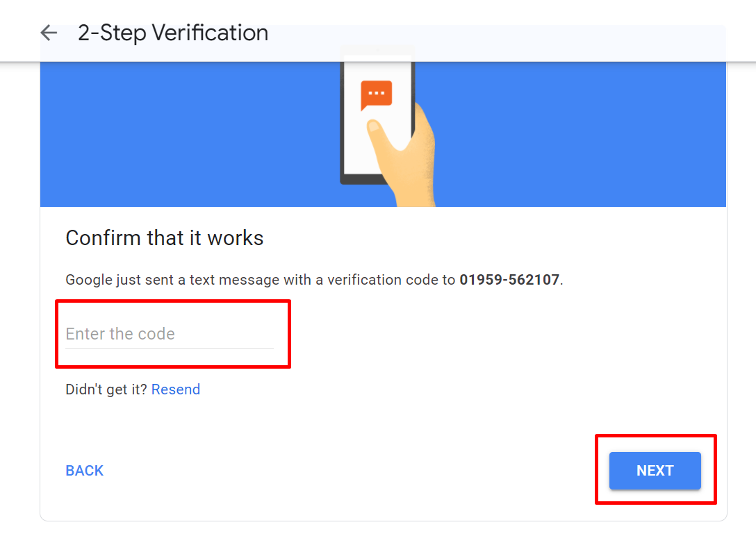Image resolution: width=756 pixels, height=536 pixels.
Task: Select the 2-Step Verification page title
Action: 173,33
